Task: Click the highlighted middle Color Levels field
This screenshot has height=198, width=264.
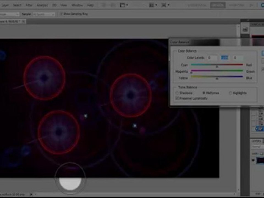Action: coord(225,58)
